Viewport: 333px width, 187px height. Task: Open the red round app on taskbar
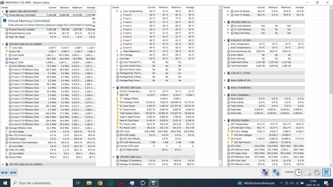coord(121,183)
